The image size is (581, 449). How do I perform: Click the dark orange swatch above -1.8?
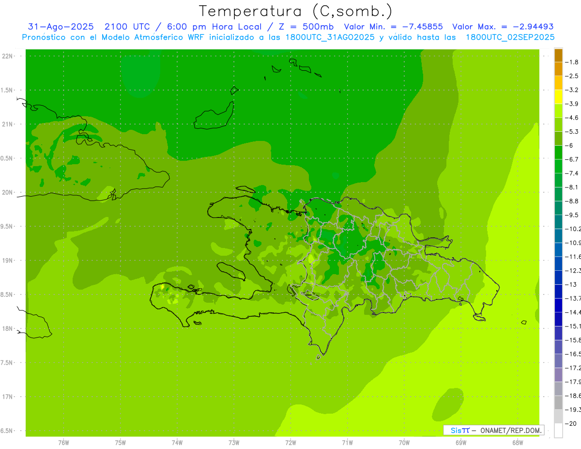click(x=558, y=55)
